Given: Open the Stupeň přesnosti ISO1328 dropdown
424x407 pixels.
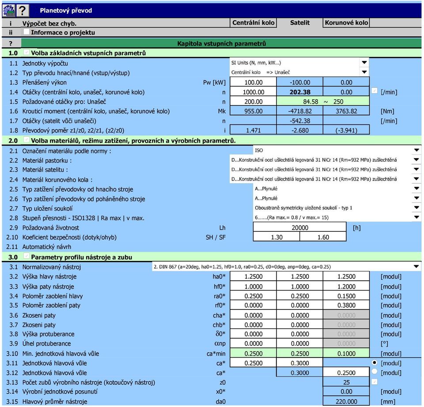Looking at the screenshot, I should click(416, 217).
